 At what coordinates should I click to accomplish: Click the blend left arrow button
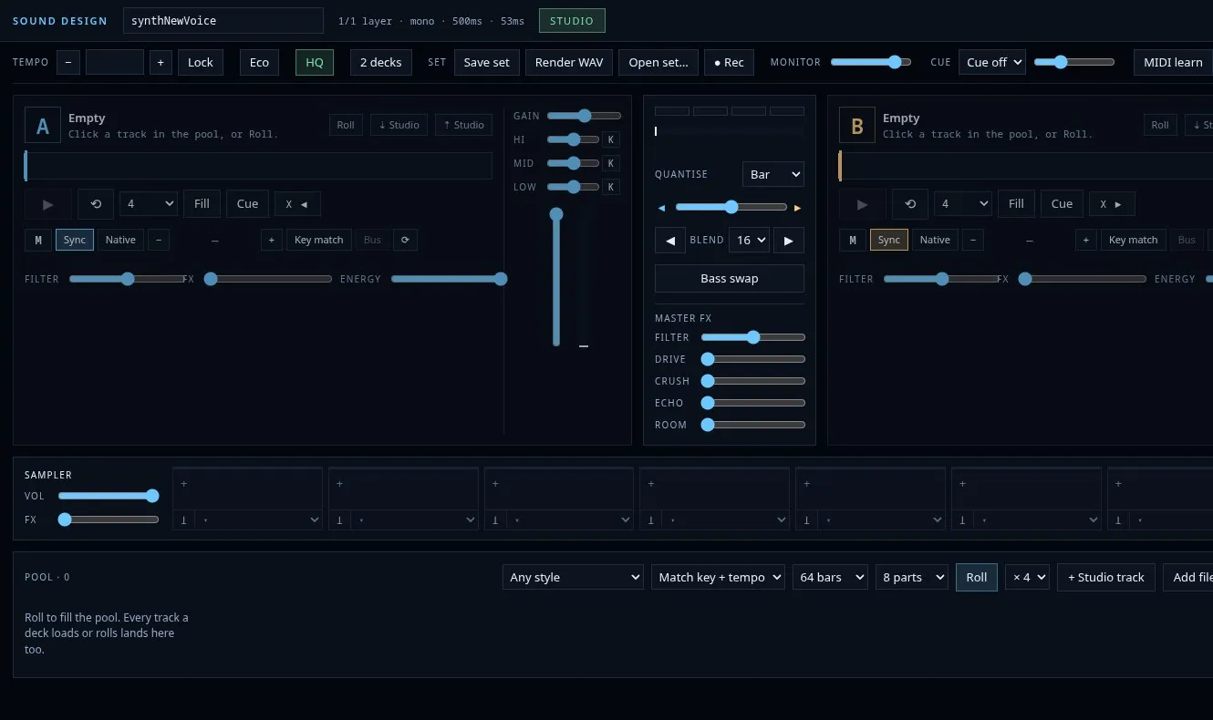[670, 241]
